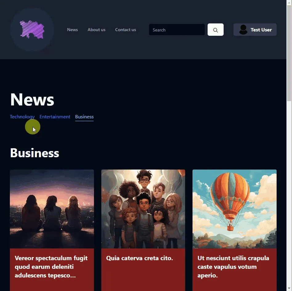Open article 'Quia caterva creta cito.'
Image resolution: width=292 pixels, height=291 pixels.
tap(140, 258)
